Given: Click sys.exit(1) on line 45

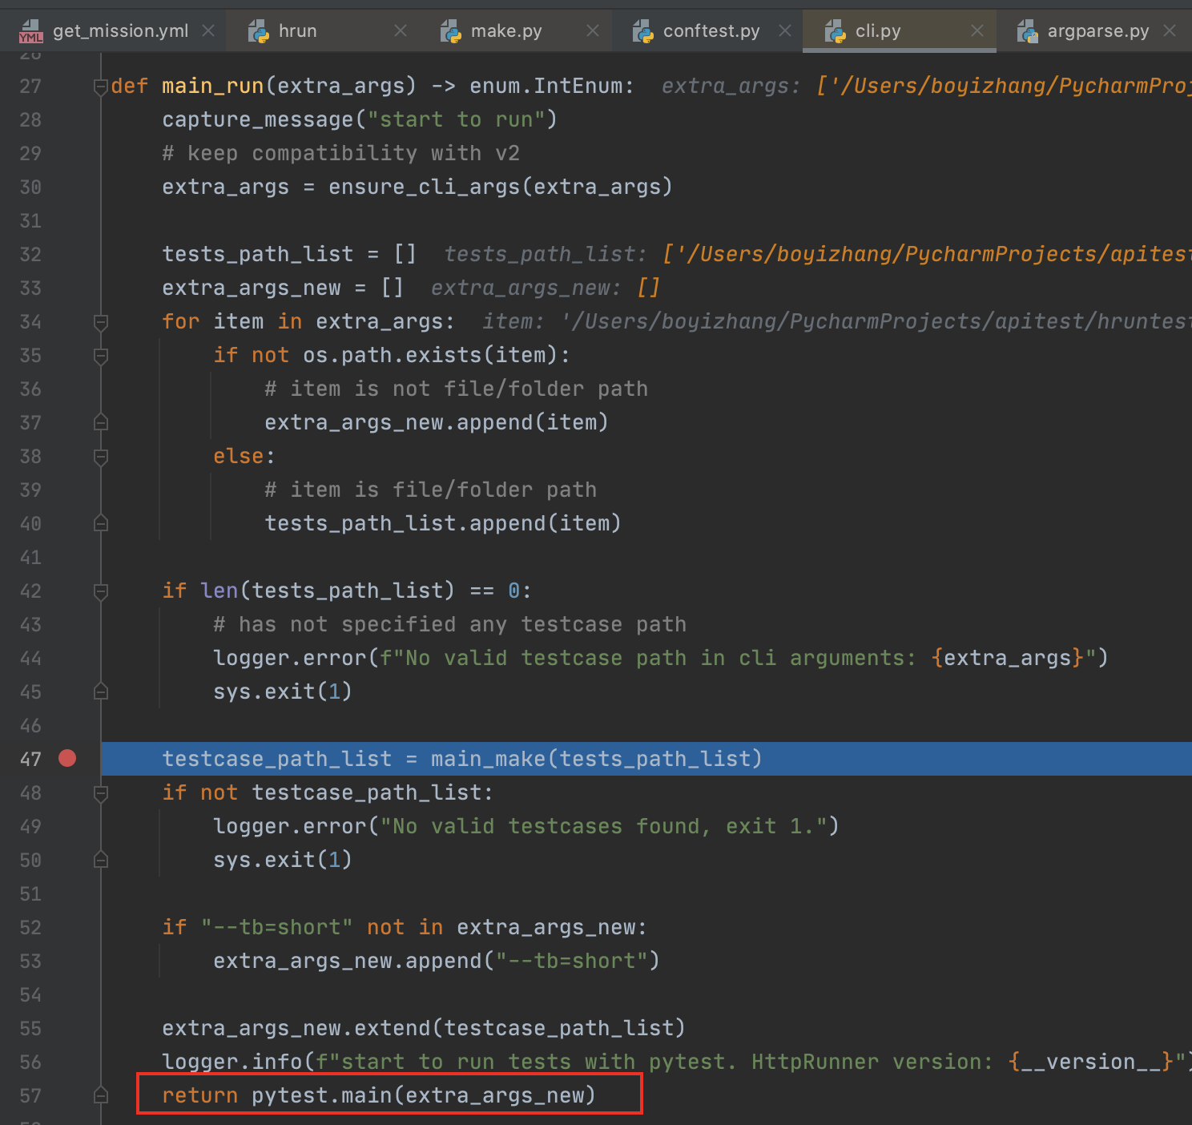Looking at the screenshot, I should (x=283, y=692).
